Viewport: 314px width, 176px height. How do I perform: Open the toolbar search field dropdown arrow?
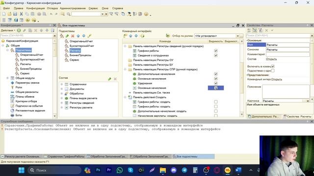(103, 14)
